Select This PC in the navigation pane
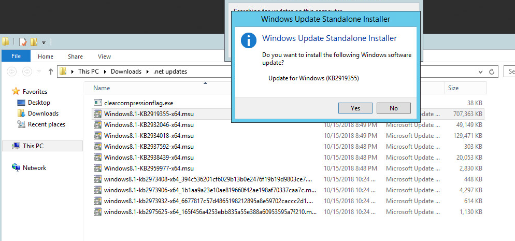This screenshot has height=241, width=515. coord(33,146)
